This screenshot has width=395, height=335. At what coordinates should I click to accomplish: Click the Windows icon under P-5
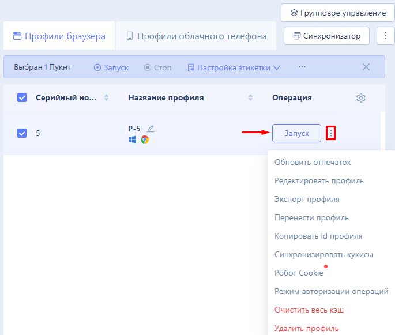[133, 140]
